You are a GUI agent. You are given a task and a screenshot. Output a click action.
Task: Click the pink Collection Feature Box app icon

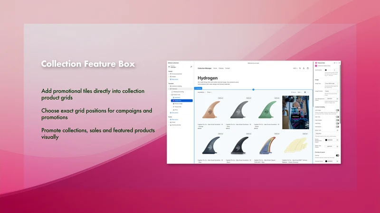click(x=316, y=66)
